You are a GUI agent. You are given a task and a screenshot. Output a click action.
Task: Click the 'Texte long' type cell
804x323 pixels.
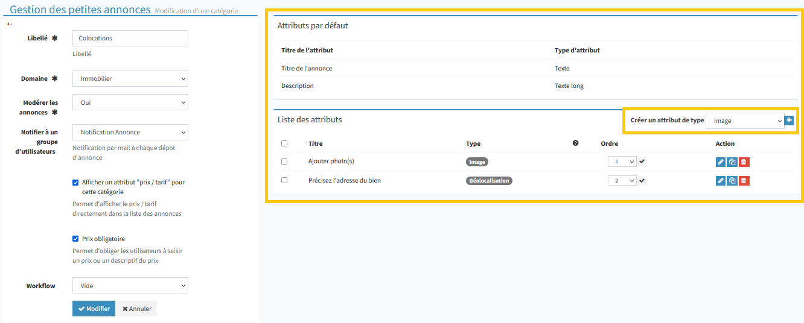tap(569, 86)
